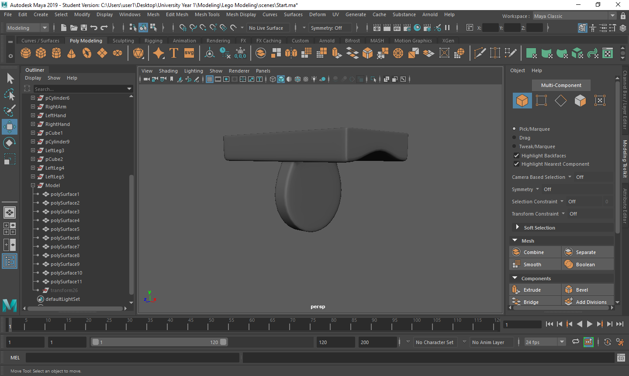Select the Lasso selection tool
629x376 pixels.
9,95
